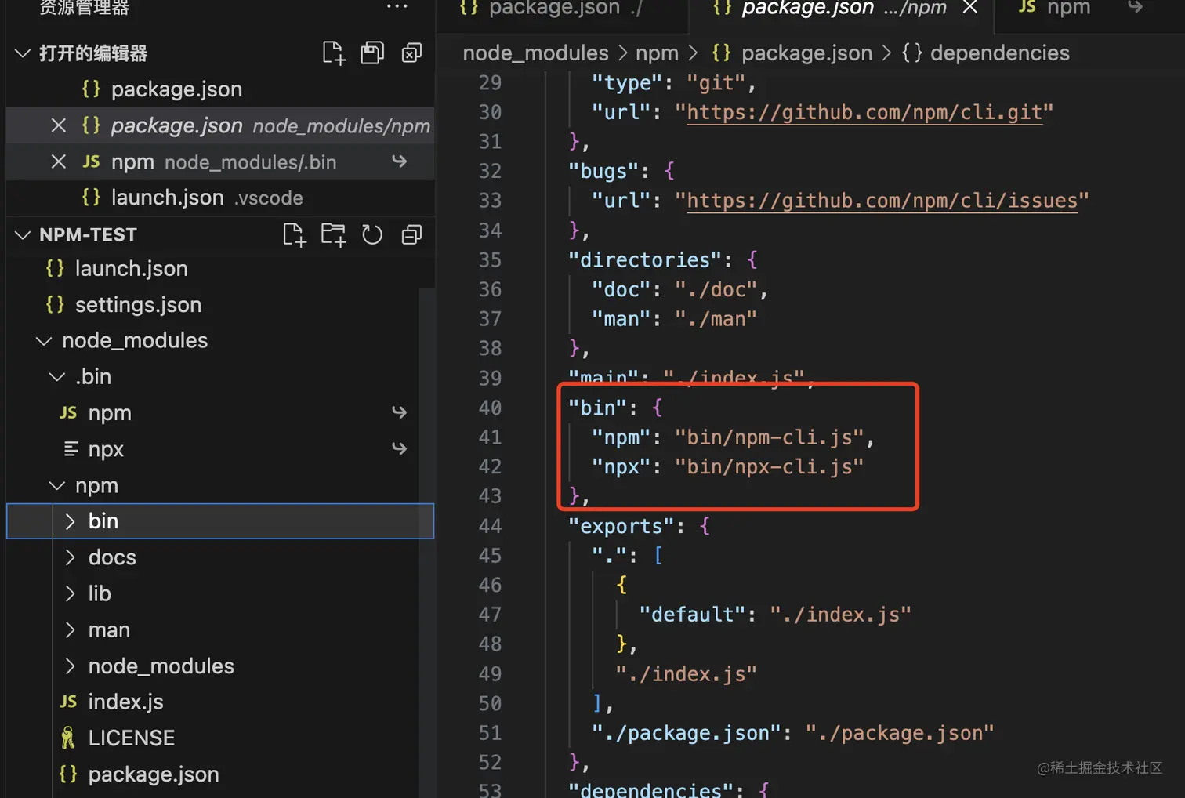Image resolution: width=1185 pixels, height=798 pixels.
Task: Click "directories" key on line 35
Action: pos(645,260)
